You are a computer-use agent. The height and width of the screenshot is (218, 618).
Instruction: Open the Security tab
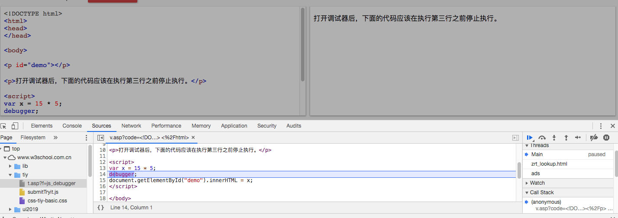coord(267,126)
